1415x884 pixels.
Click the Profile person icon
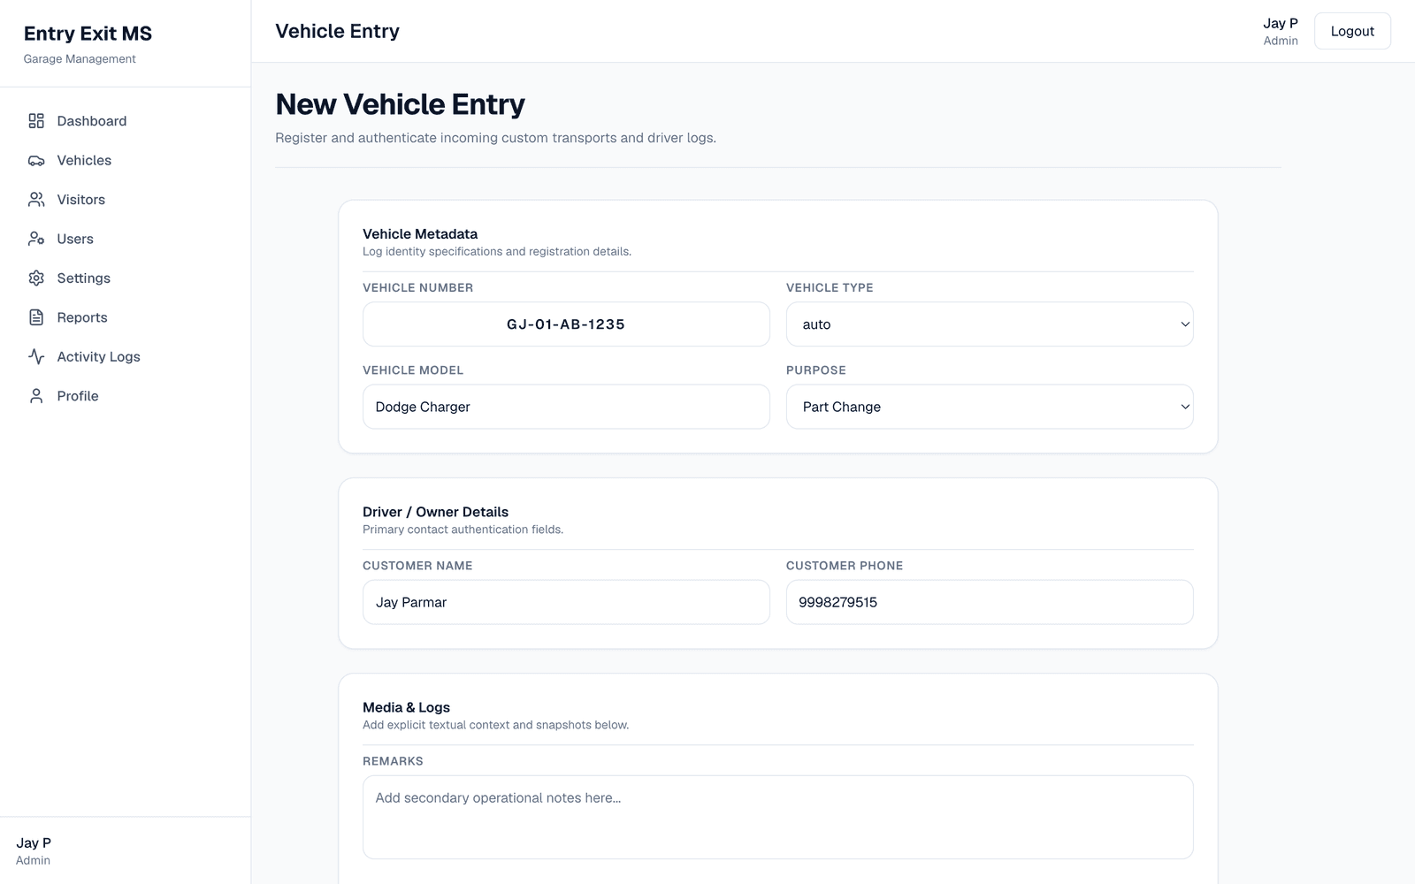[36, 396]
